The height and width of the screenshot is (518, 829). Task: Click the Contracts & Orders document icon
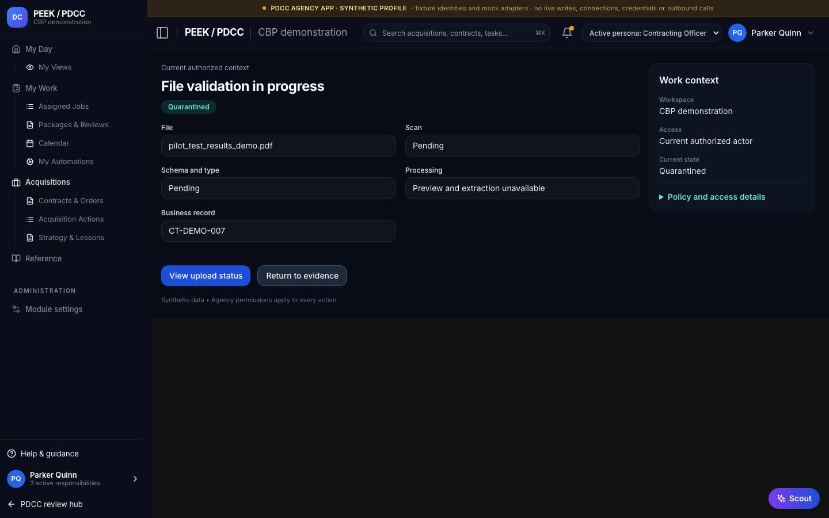(30, 201)
